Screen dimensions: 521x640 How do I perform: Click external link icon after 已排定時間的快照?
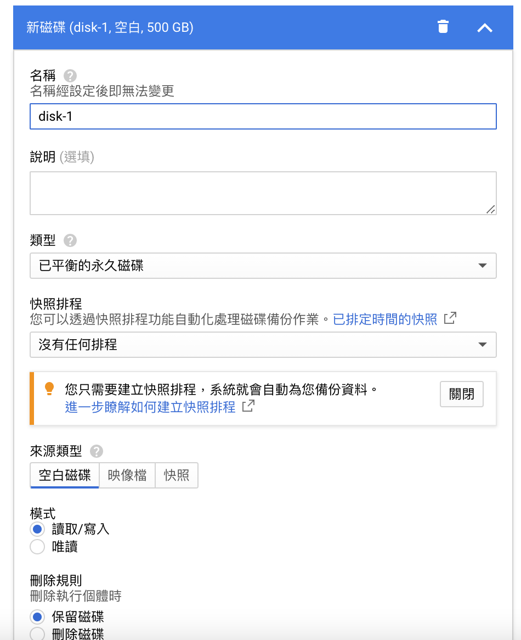pyautogui.click(x=450, y=318)
